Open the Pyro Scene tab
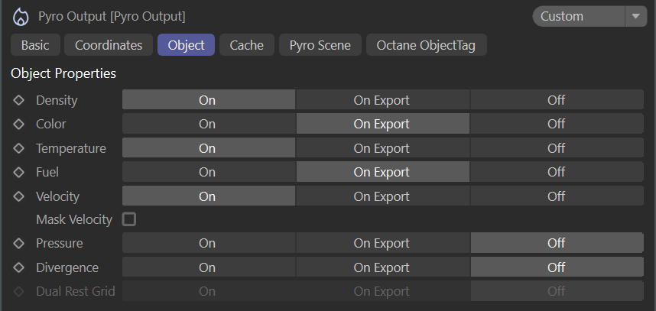The width and height of the screenshot is (656, 311). tap(320, 45)
